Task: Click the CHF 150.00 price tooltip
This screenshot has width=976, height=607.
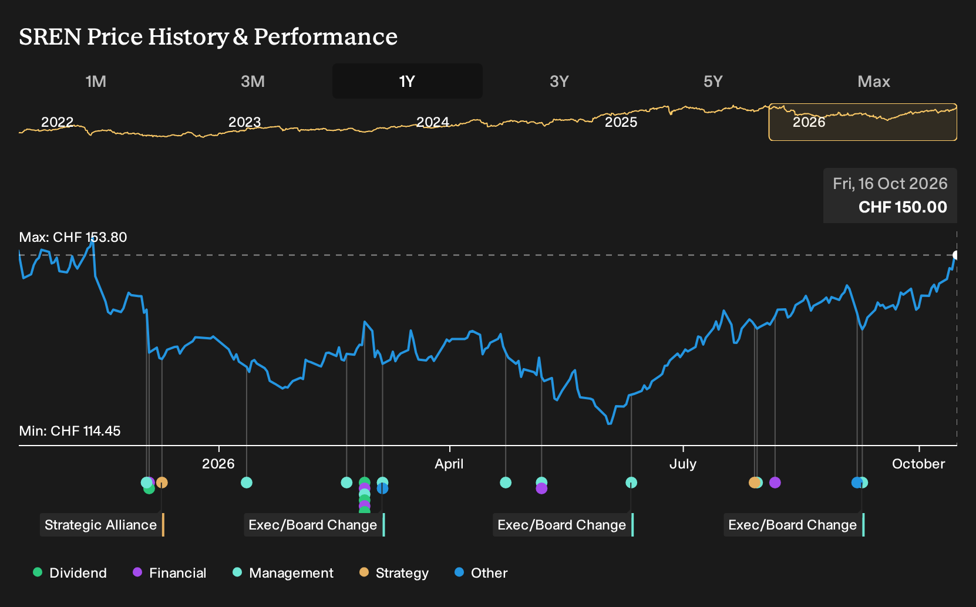Action: pyautogui.click(x=890, y=195)
